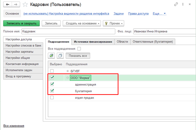Image resolution: width=196 pixels, height=130 pixels.
Task: Add form to favorites with star icon
Action: point(25,5)
